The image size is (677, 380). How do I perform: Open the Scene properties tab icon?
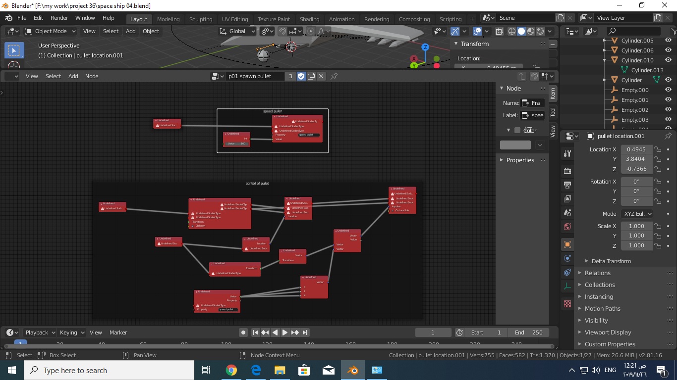click(x=567, y=213)
